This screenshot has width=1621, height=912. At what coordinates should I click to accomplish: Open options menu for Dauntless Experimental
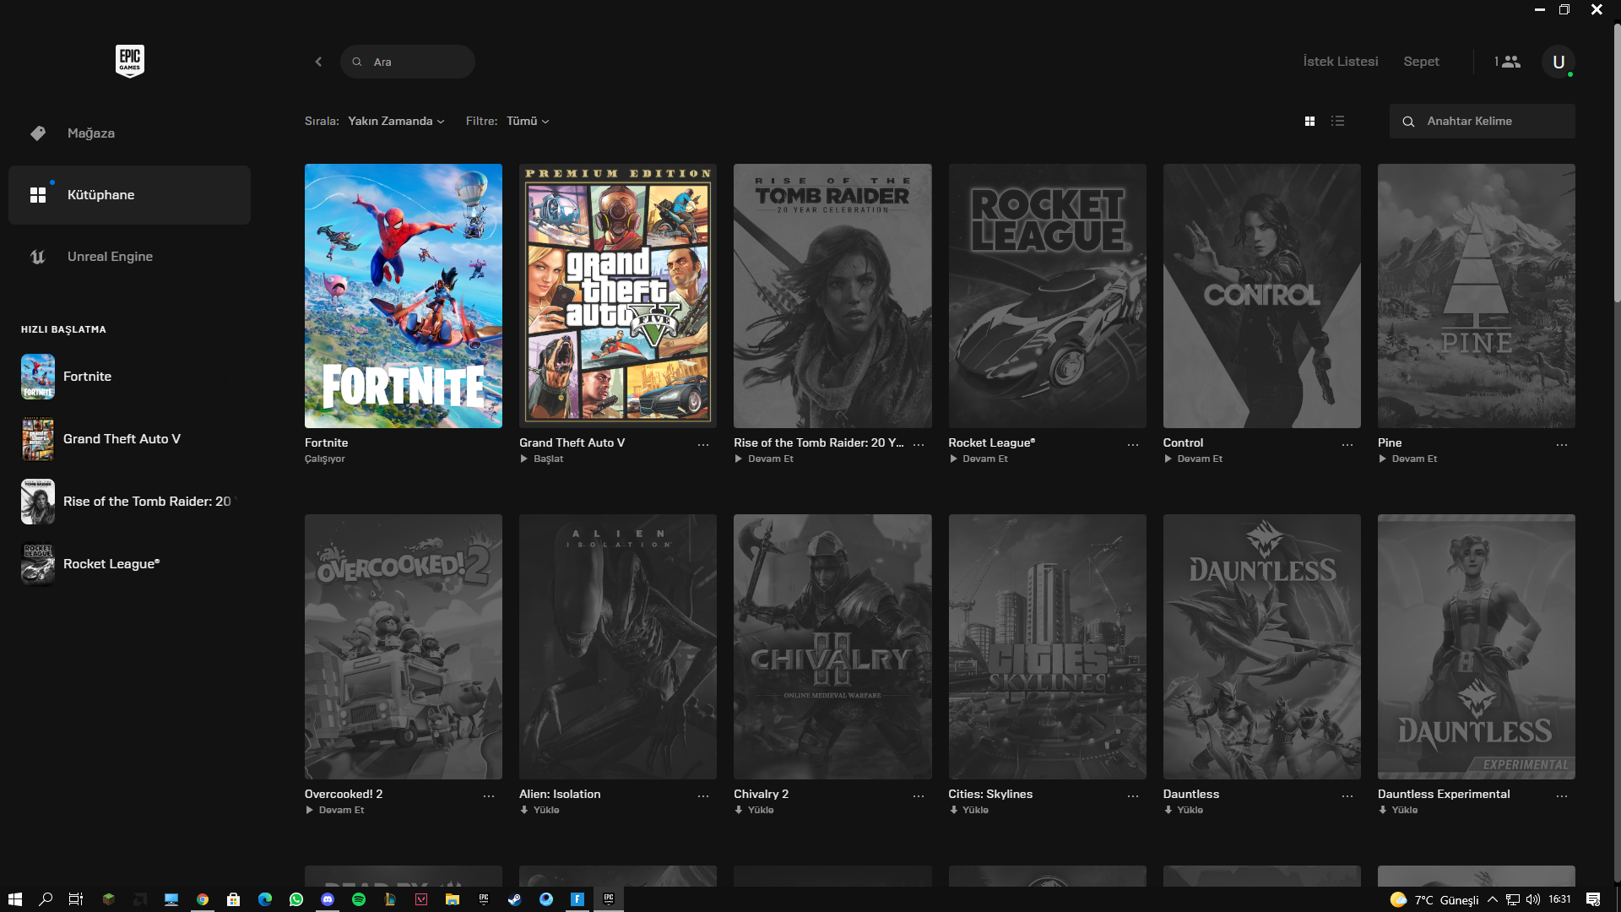(1562, 795)
